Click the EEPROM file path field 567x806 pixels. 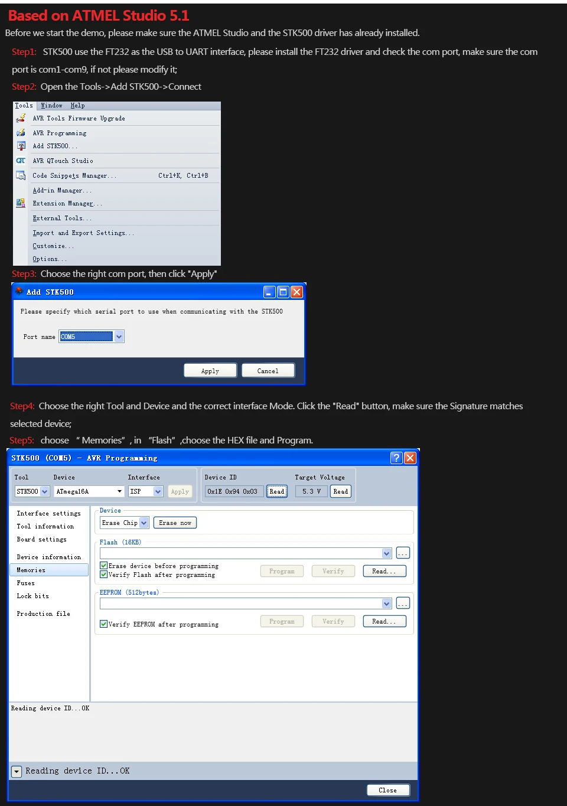click(246, 603)
